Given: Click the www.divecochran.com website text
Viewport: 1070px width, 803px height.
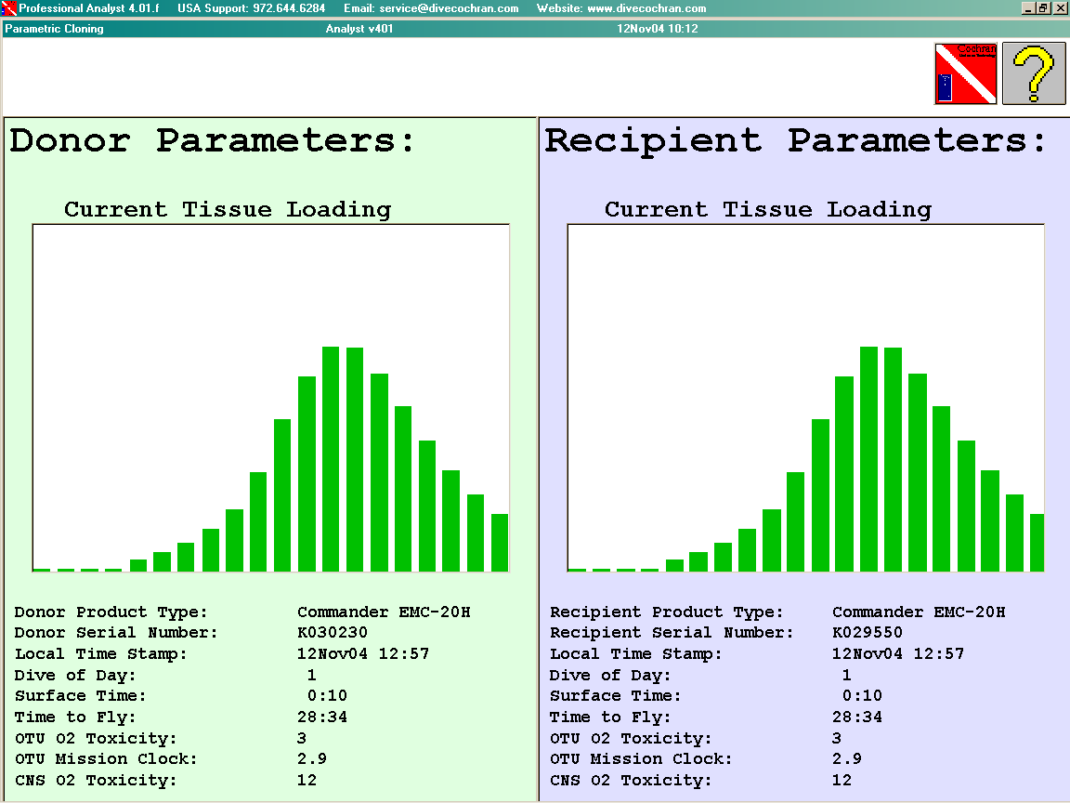Looking at the screenshot, I should pyautogui.click(x=646, y=8).
